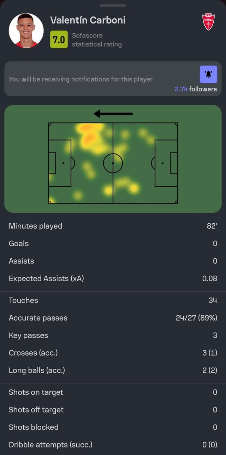Screen dimensions: 226x455
Task: Toggle the notification bell for this player
Action: pos(208,74)
